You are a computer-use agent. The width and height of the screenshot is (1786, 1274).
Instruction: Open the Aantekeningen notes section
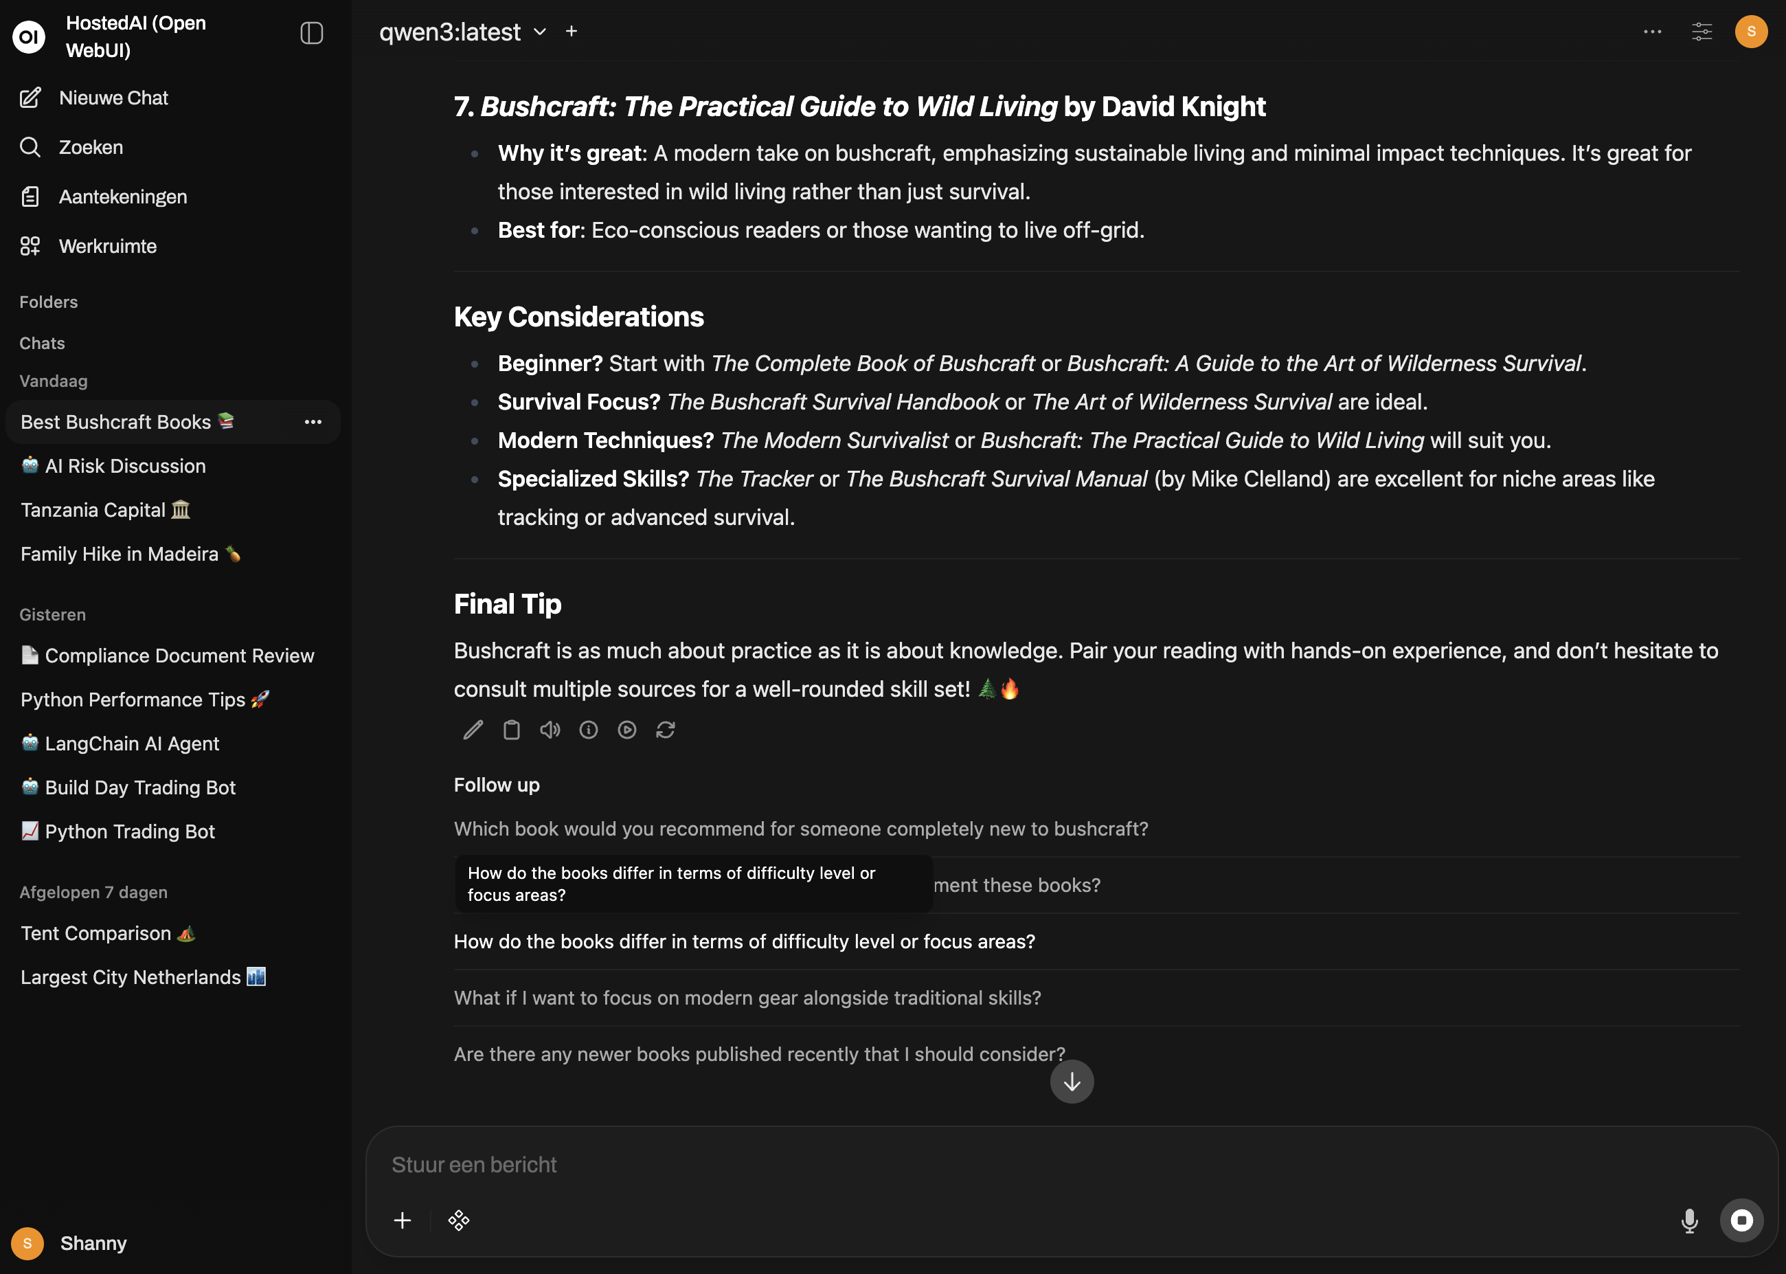click(x=122, y=196)
